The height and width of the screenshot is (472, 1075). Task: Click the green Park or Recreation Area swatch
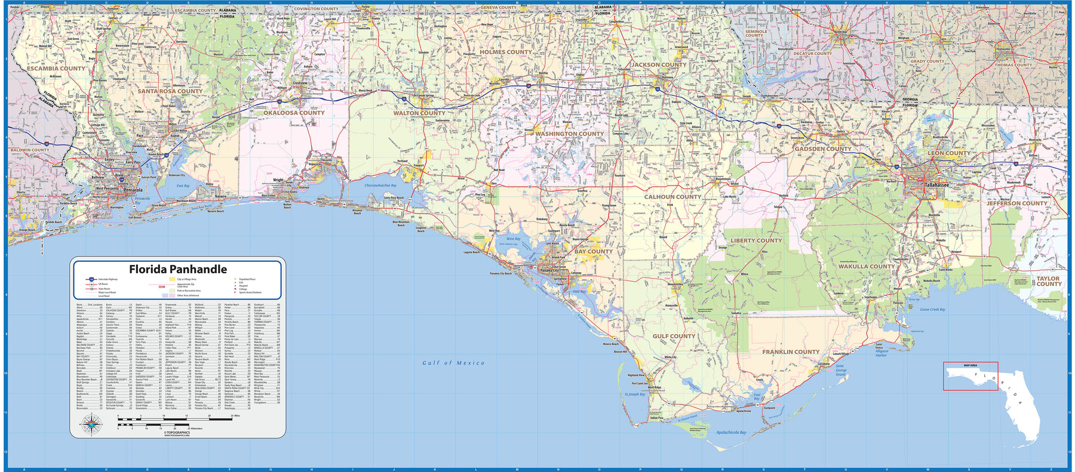click(172, 291)
